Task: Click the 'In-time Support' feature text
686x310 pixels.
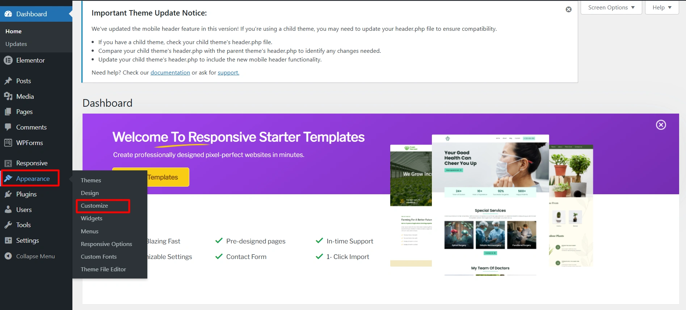Action: pos(350,241)
